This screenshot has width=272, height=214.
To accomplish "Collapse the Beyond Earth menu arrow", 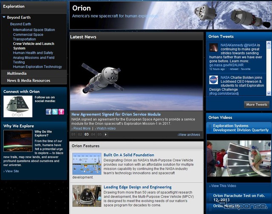I will click(x=4, y=17).
